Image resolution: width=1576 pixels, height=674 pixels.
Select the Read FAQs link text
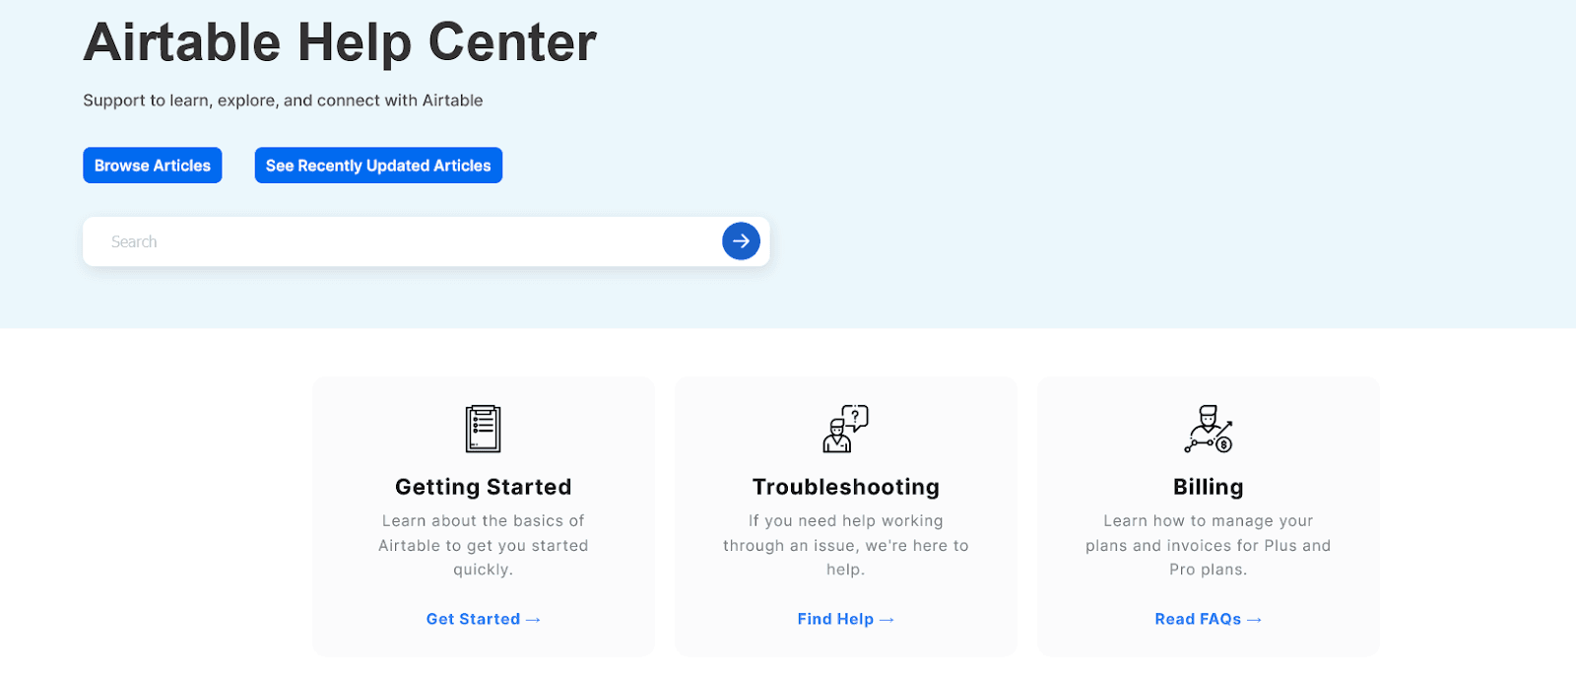1198,619
